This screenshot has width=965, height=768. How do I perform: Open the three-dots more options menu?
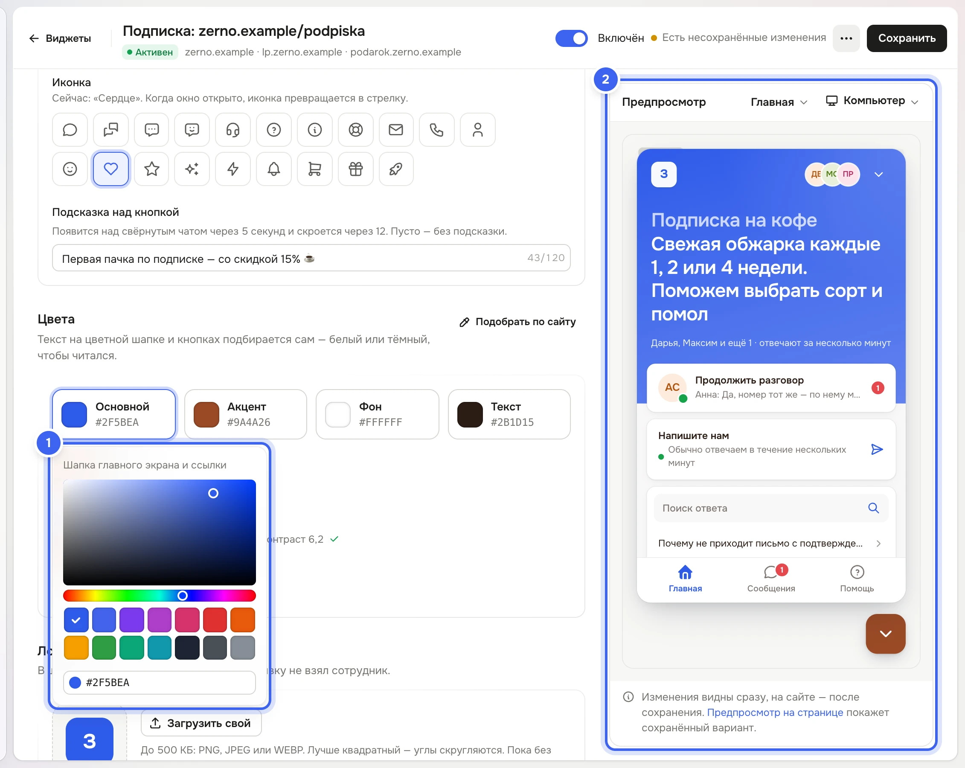(x=846, y=38)
